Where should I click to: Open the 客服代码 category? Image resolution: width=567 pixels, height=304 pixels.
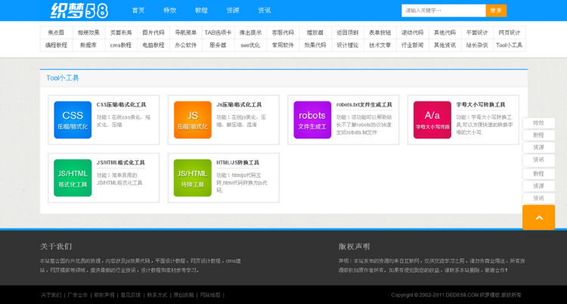(x=283, y=33)
